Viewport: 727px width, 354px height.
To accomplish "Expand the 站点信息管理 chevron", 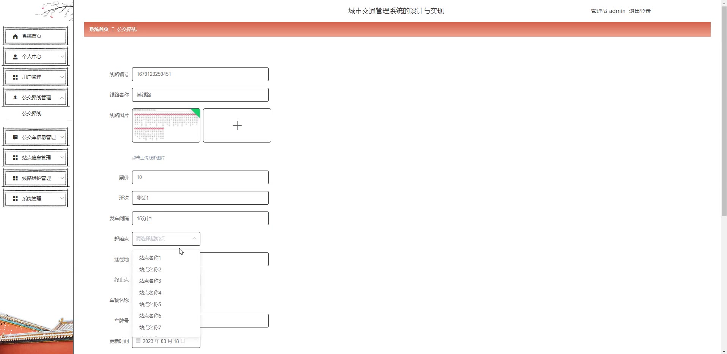I will [x=62, y=158].
